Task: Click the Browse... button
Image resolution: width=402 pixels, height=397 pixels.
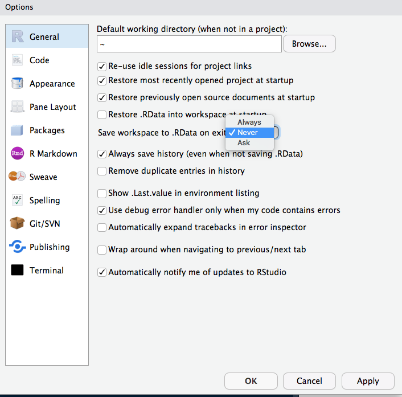Action: [309, 44]
